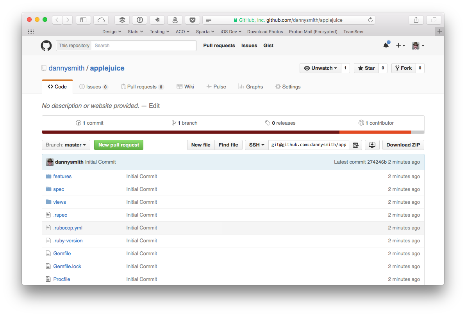Viewport: 466px width, 316px height.
Task: Click the Buffer stack extension icon
Action: click(x=122, y=20)
